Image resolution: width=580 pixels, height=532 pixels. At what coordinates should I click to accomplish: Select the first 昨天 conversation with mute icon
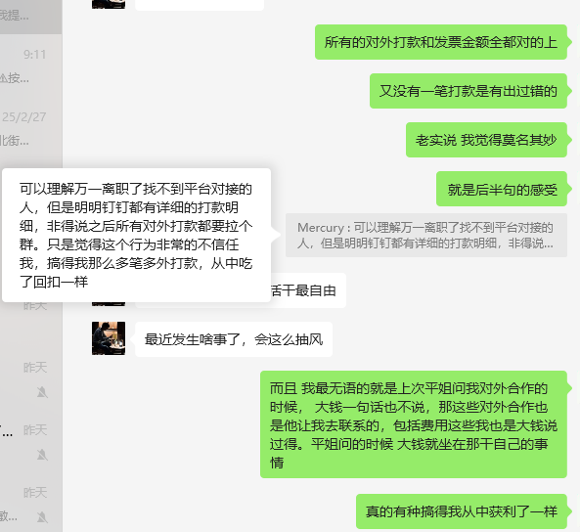tap(31, 378)
